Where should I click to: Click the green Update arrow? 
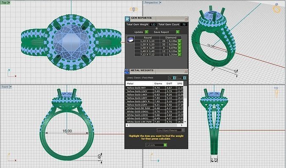146,32
